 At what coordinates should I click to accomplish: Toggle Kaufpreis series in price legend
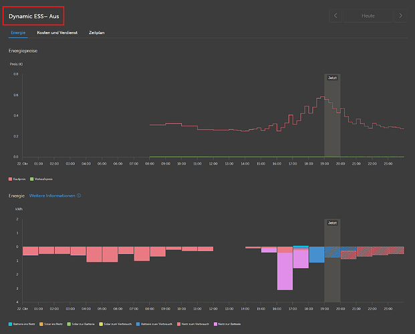(x=17, y=179)
